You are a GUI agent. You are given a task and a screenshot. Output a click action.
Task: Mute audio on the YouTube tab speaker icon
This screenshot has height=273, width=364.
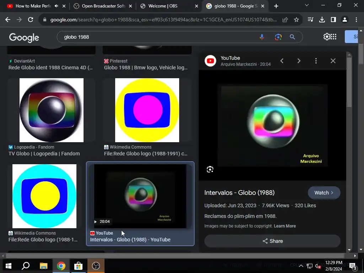pos(57,6)
